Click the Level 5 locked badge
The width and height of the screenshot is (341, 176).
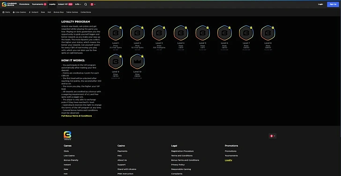click(x=203, y=33)
